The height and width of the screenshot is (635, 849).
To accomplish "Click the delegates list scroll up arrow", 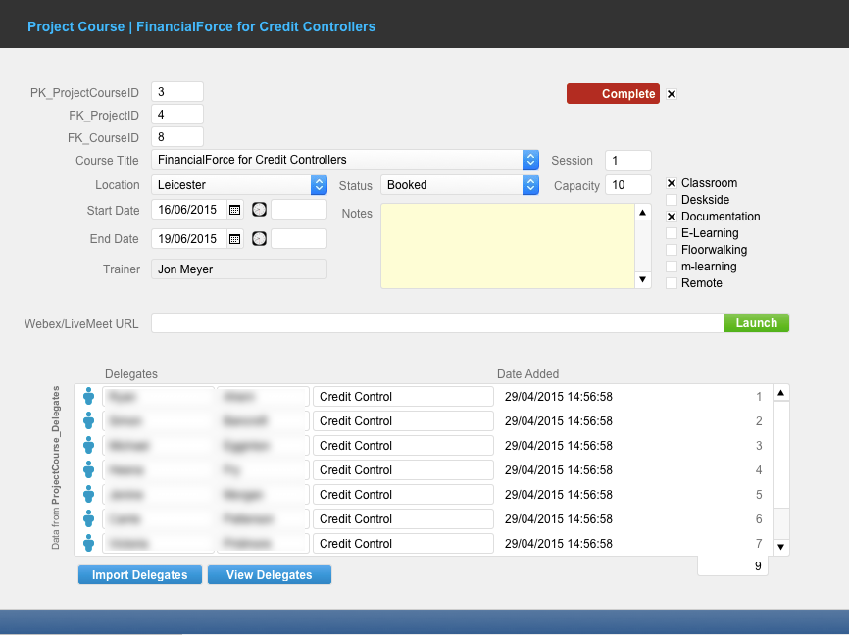I will [780, 393].
